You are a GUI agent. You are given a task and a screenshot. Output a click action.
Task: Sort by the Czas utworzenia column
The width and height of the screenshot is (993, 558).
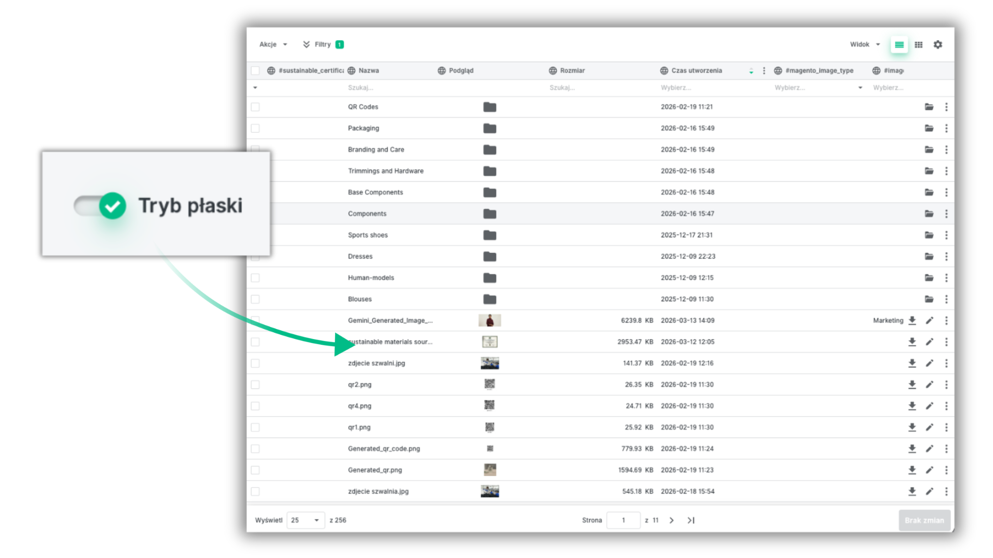click(696, 71)
